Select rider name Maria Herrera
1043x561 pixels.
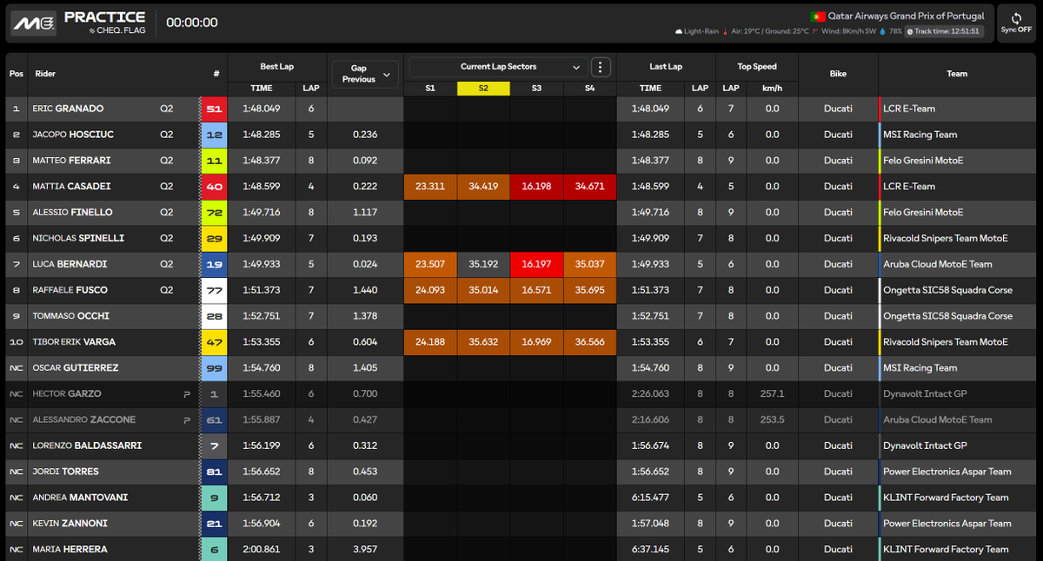[x=70, y=550]
